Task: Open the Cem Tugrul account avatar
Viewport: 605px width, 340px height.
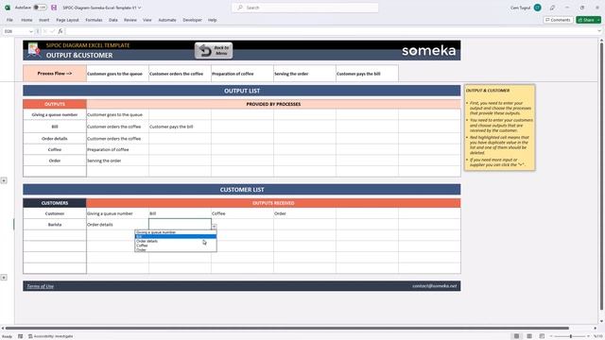Action: pos(537,8)
